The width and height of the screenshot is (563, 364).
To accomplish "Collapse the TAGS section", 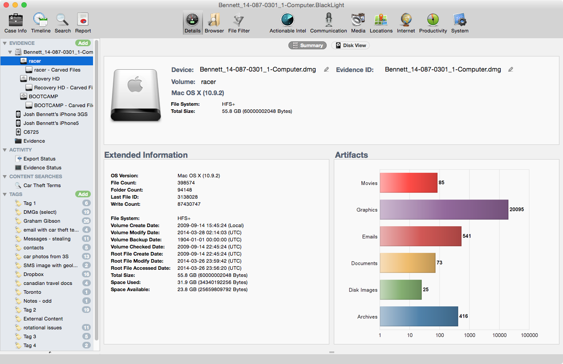I will (5, 194).
